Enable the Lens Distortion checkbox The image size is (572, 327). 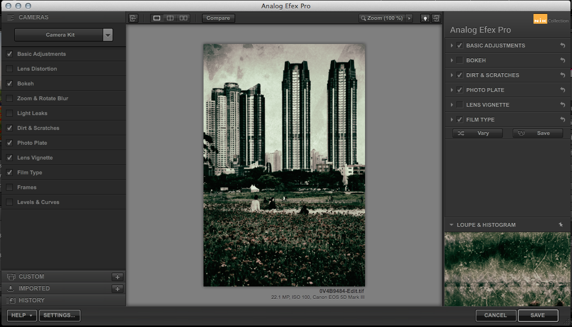pyautogui.click(x=9, y=69)
